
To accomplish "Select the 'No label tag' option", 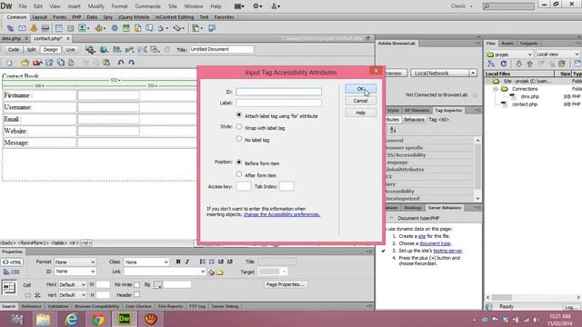I will click(x=239, y=139).
